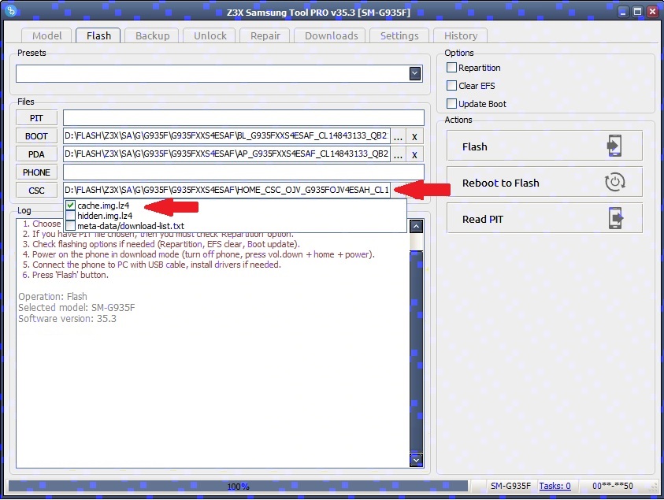The height and width of the screenshot is (500, 664).
Task: Click log line about download mode
Action: coord(198,254)
